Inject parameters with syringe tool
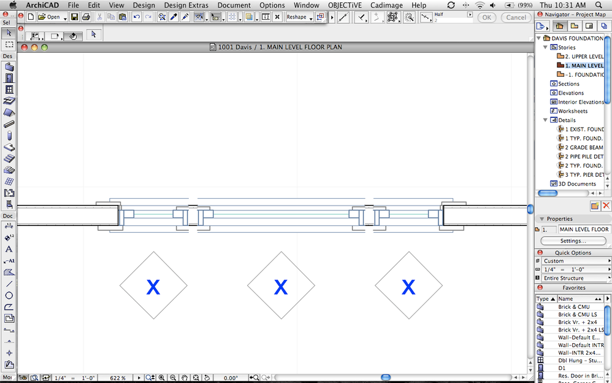 (x=185, y=17)
